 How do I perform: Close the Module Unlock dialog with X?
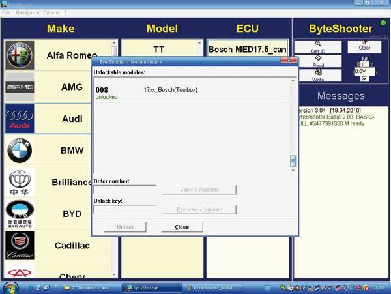point(289,60)
